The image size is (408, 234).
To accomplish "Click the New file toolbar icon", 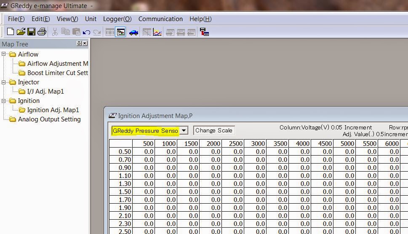I will click(x=11, y=32).
